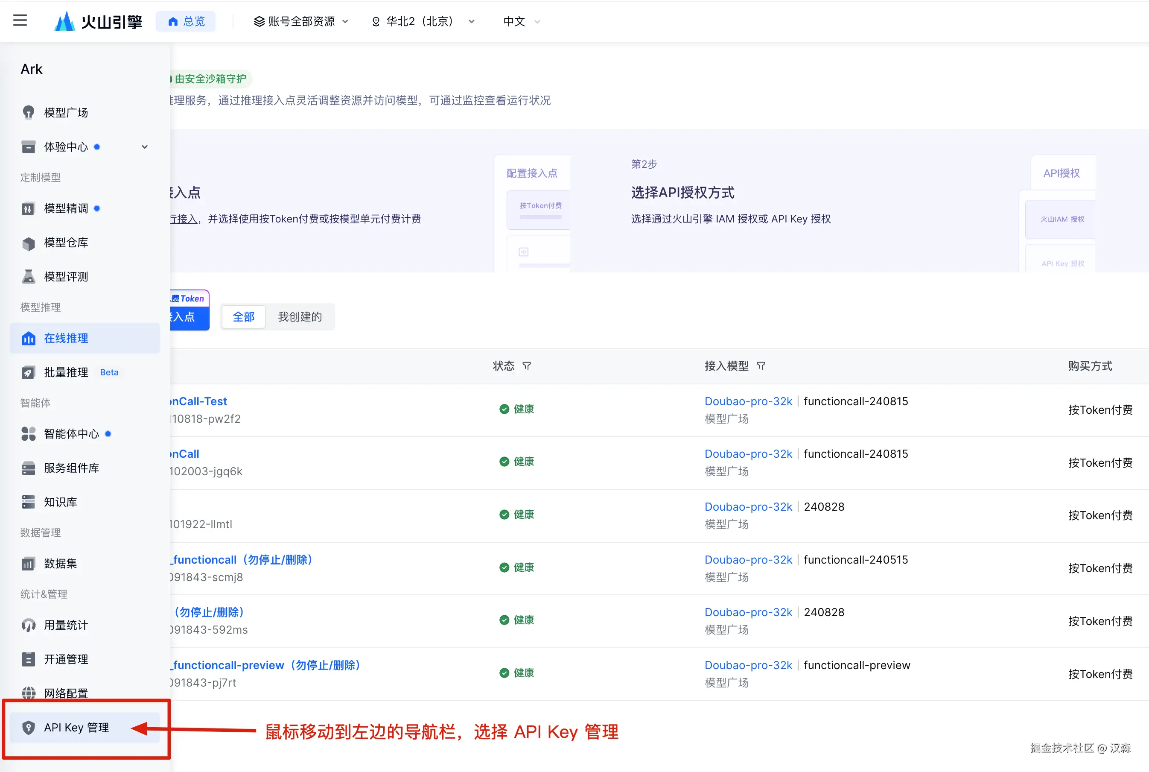Open the hamburger navigation menu
The width and height of the screenshot is (1149, 772).
pyautogui.click(x=20, y=20)
